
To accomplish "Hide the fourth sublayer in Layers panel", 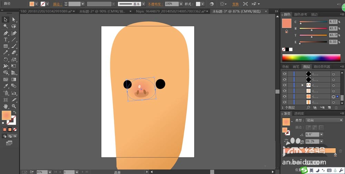I will point(285,91).
